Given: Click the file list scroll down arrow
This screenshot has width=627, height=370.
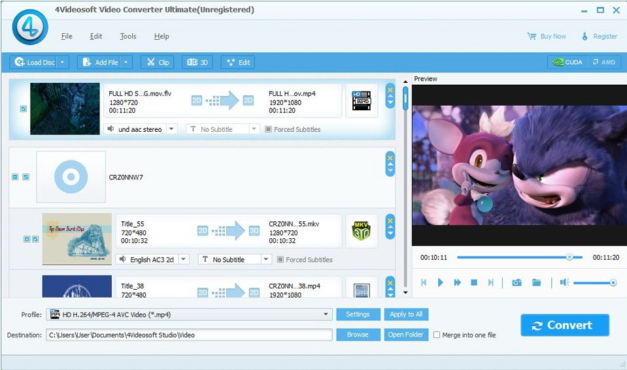Looking at the screenshot, I should tap(405, 292).
